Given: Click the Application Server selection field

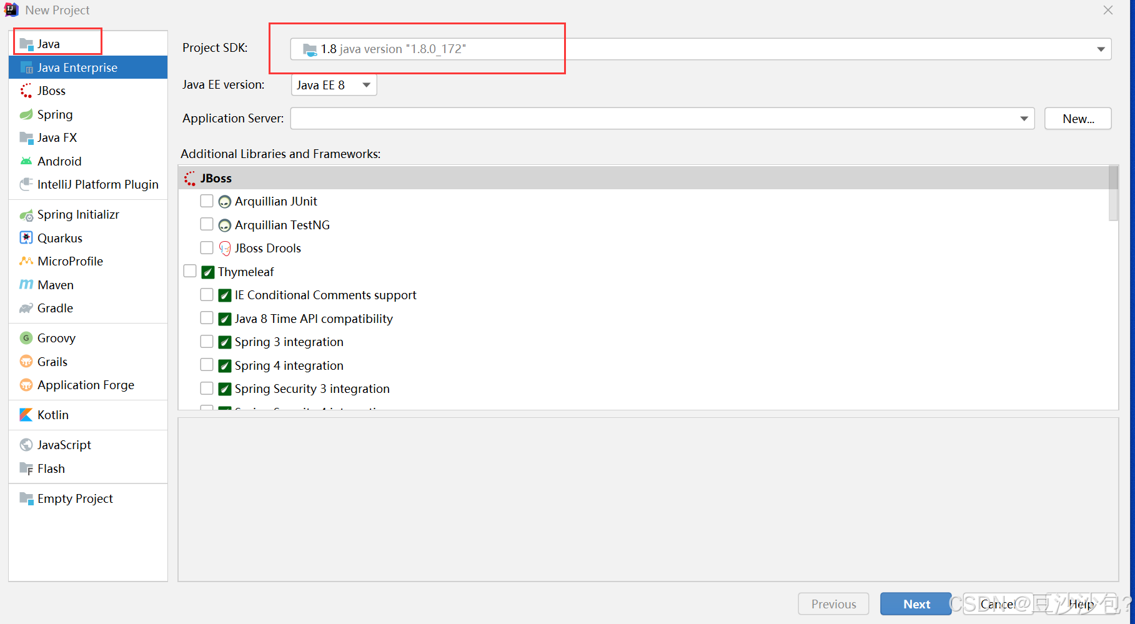Looking at the screenshot, I should point(662,119).
